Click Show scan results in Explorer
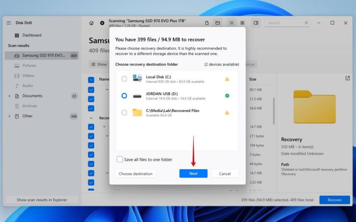This screenshot has width=356, height=222. pos(42,200)
